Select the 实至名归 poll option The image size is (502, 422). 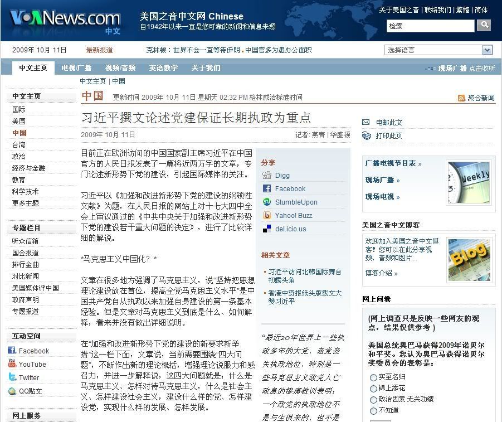pyautogui.click(x=373, y=377)
